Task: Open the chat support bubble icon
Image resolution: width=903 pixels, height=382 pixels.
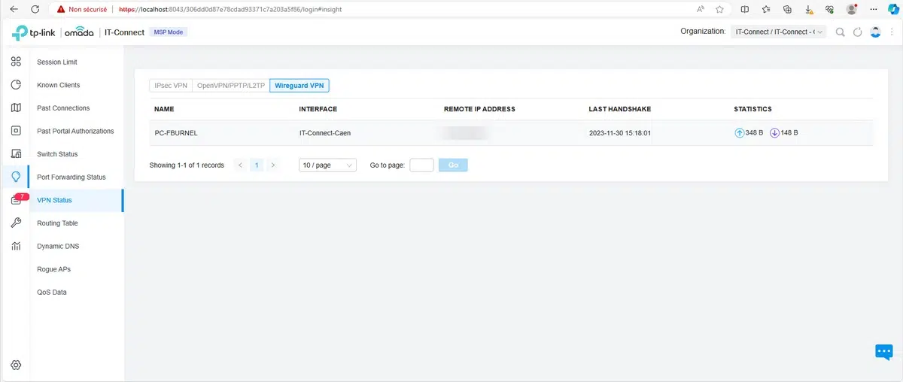Action: pos(883,351)
